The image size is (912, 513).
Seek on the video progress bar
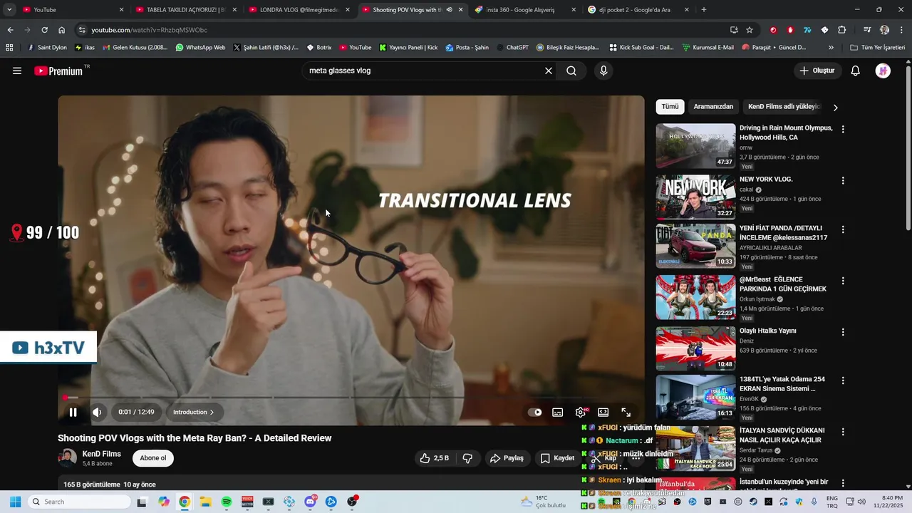[x=351, y=398]
